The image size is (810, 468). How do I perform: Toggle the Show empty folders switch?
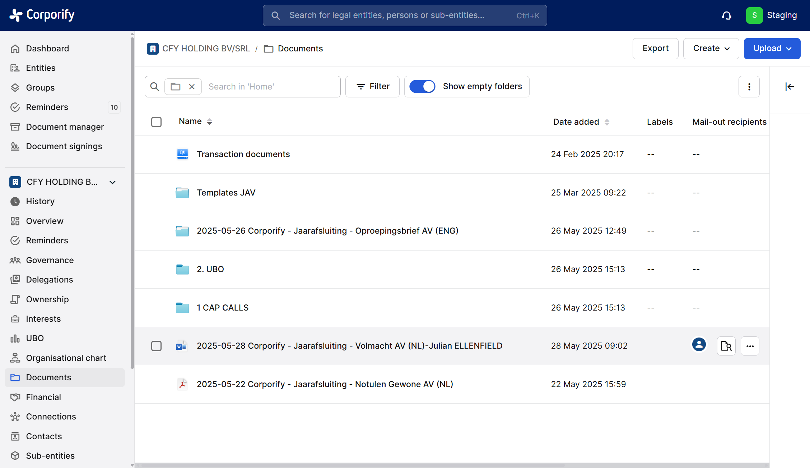click(422, 87)
